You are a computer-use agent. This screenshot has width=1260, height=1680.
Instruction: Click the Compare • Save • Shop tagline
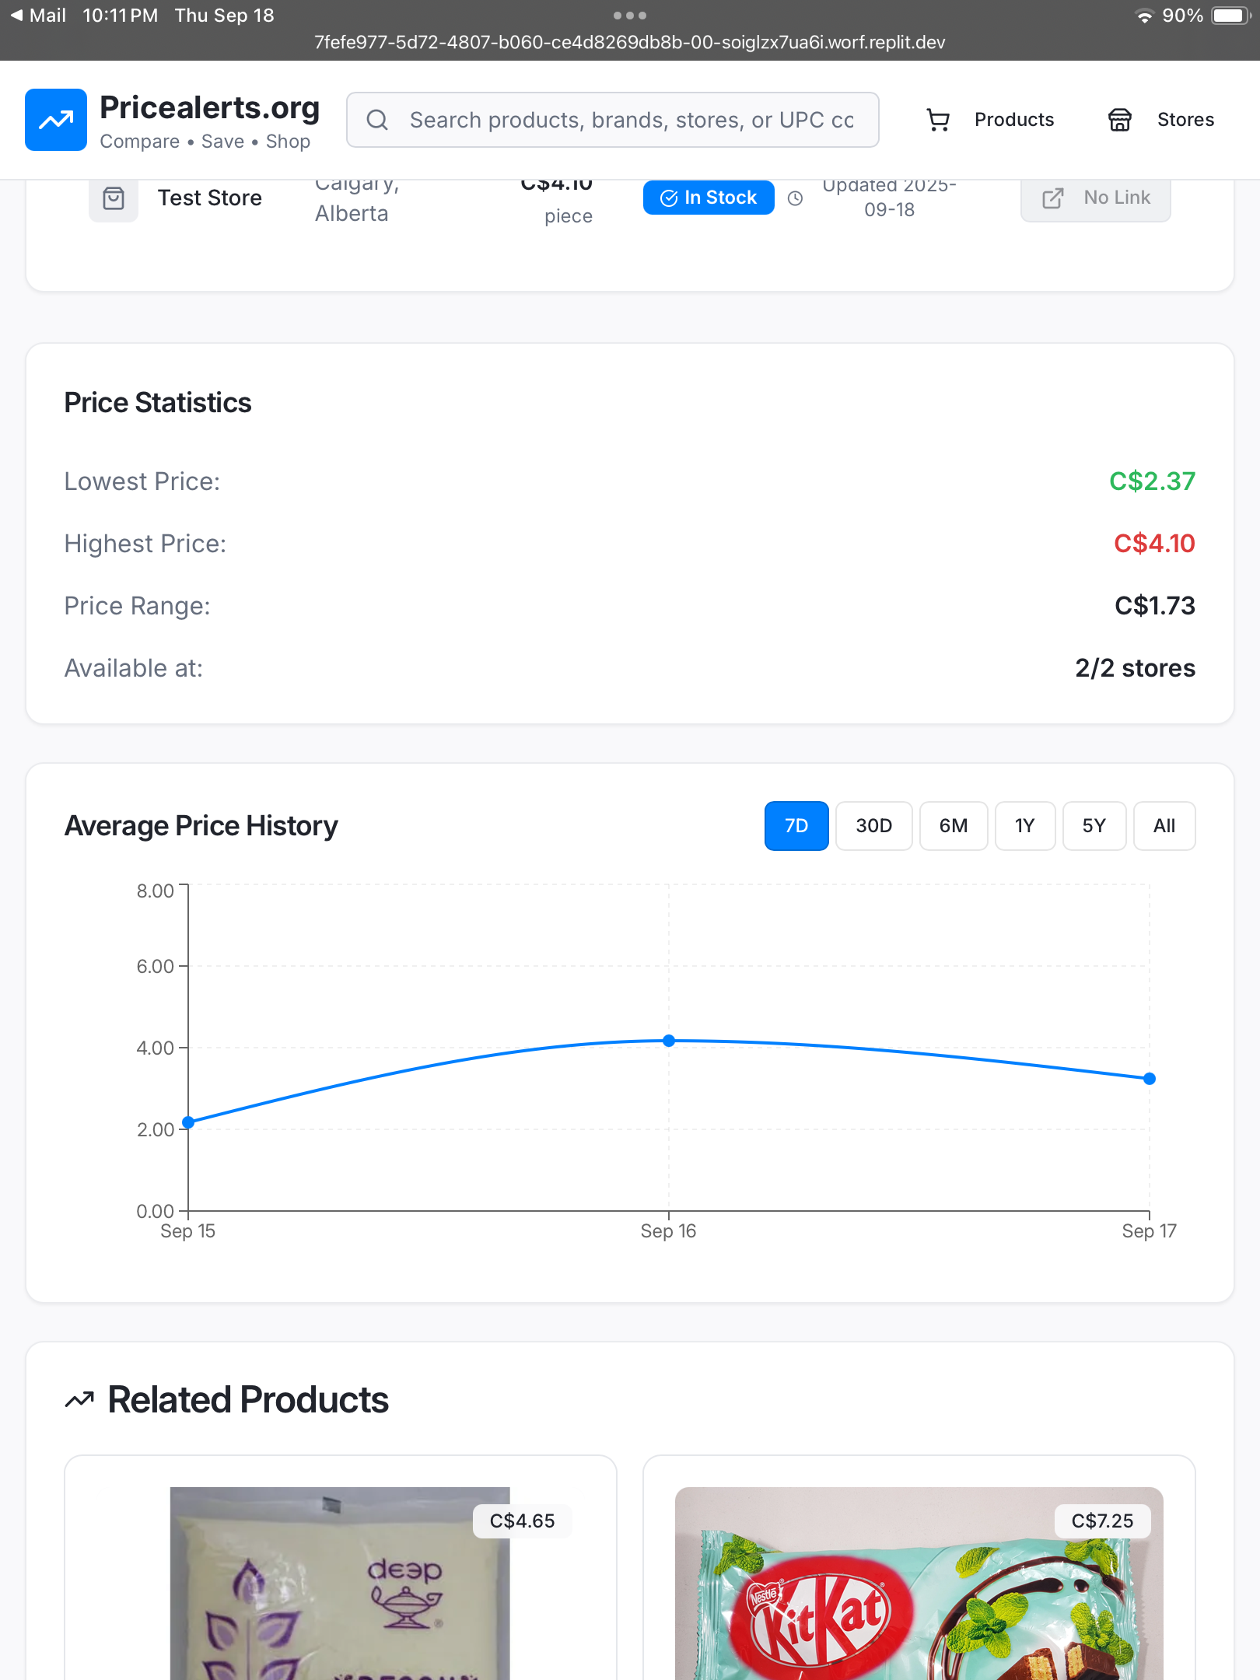(x=205, y=142)
